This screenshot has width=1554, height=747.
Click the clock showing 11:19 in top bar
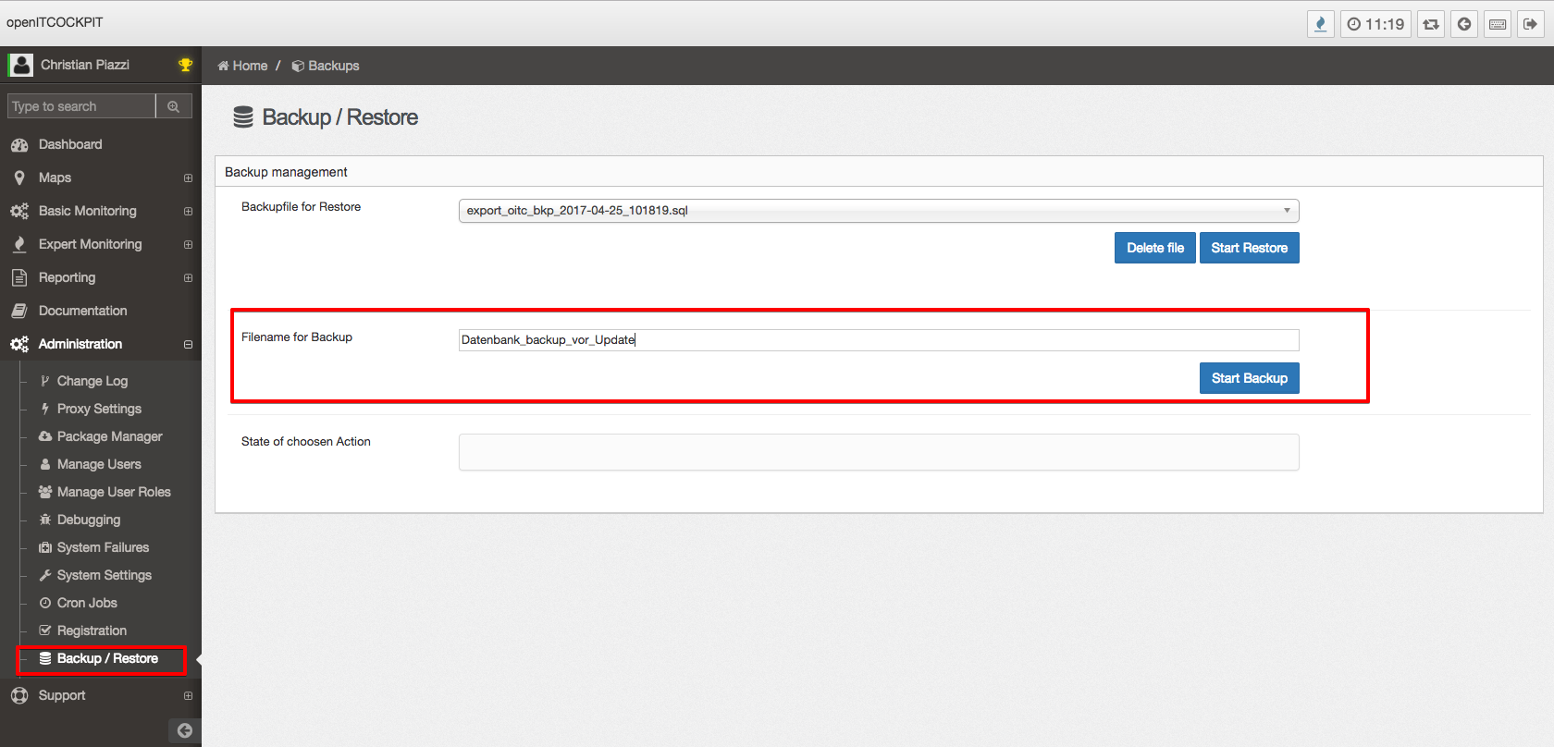click(1375, 24)
